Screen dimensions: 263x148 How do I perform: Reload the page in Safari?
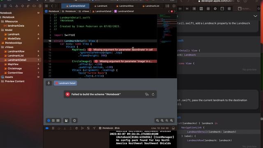(x=238, y=1)
